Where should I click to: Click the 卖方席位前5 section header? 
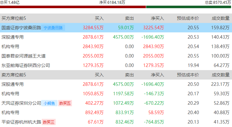point(14,75)
